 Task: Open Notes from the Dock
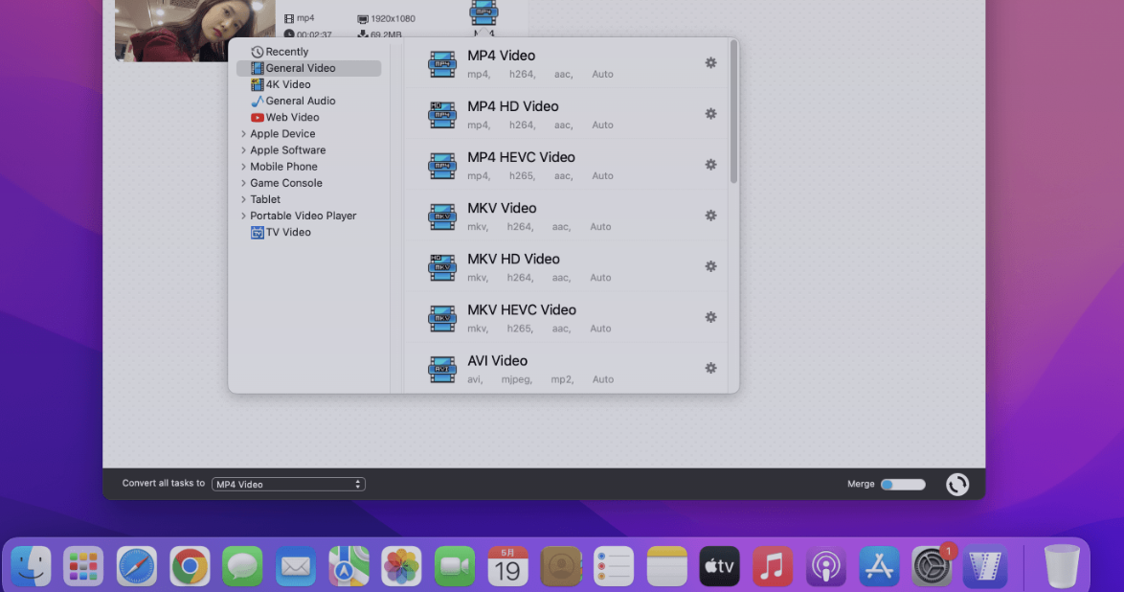click(x=666, y=566)
